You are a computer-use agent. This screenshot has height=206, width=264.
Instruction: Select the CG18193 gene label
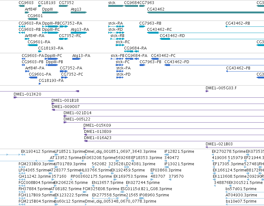tap(47, 3)
